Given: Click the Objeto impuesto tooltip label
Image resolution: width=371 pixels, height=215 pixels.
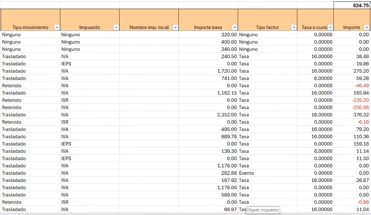Looking at the screenshot, I should click(x=263, y=210).
